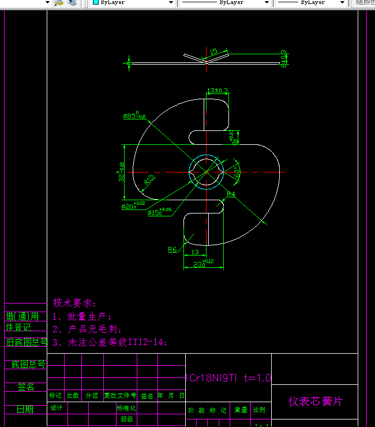This screenshot has height=427, width=375.
Task: Click the 分区 cell
Action: pyautogui.click(x=92, y=395)
